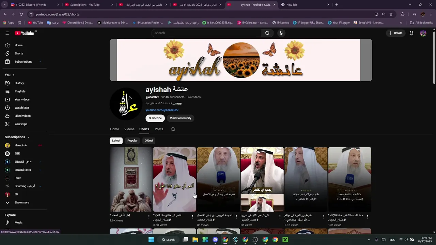436x245 pixels.
Task: Open IP Lookup bookmark
Action: tap(281, 23)
